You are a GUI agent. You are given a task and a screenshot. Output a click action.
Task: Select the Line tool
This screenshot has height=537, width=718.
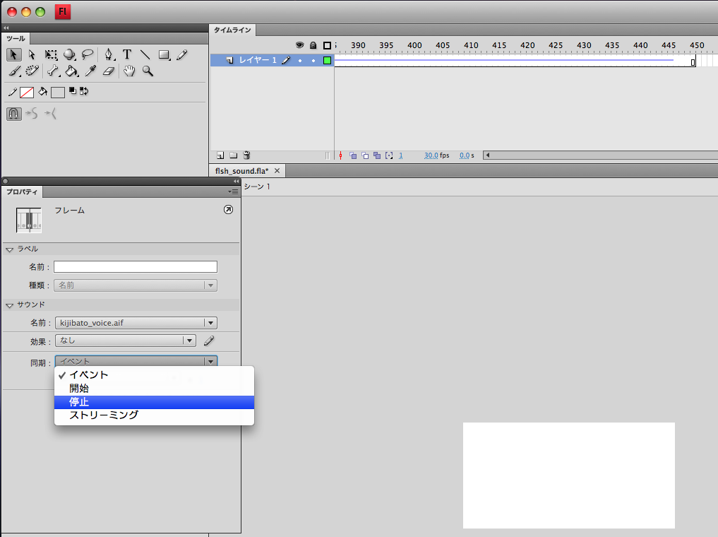coord(145,54)
